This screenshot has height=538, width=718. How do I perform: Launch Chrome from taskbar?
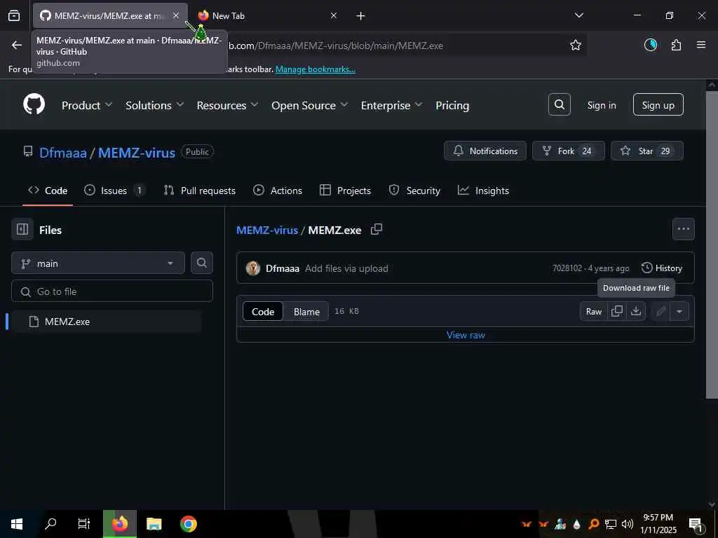(x=188, y=524)
